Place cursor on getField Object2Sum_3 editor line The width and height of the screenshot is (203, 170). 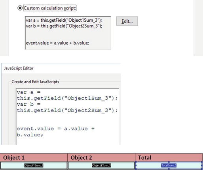pyautogui.click(x=67, y=110)
